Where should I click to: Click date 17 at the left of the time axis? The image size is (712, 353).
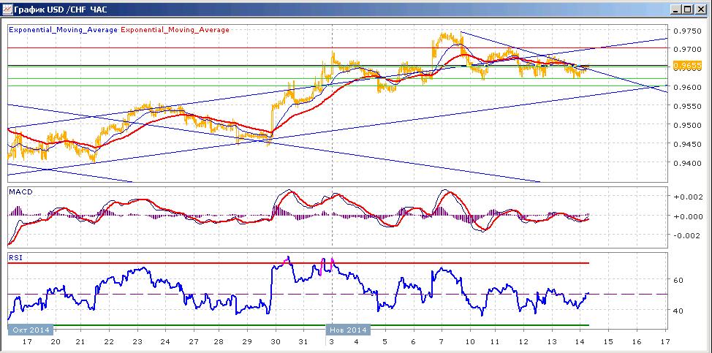point(29,341)
